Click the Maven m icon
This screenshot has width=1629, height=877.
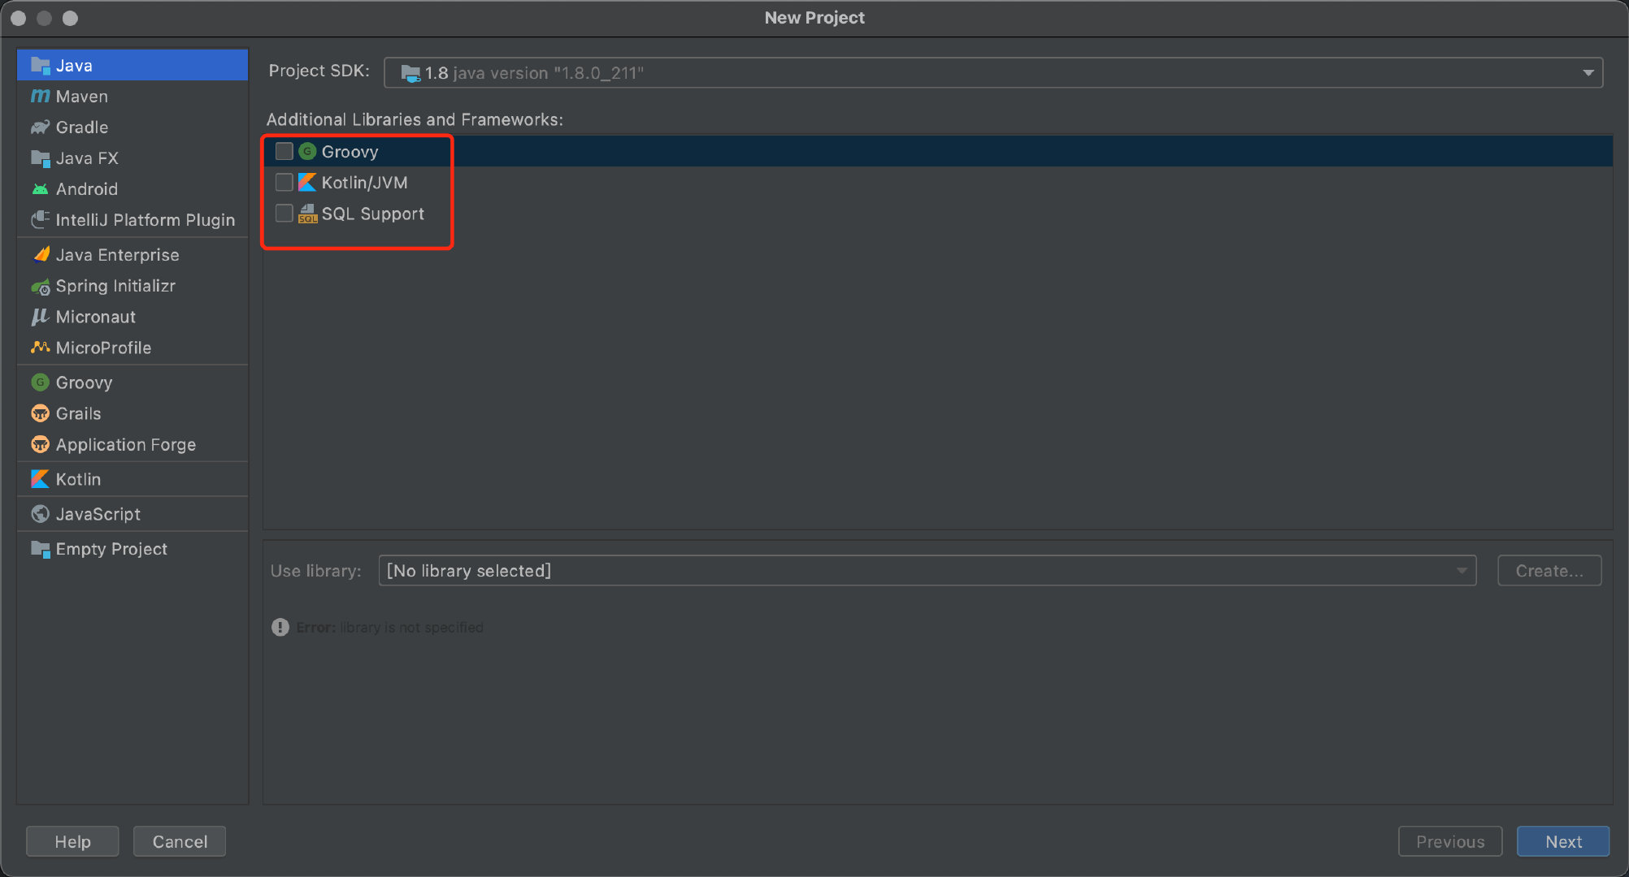[40, 97]
